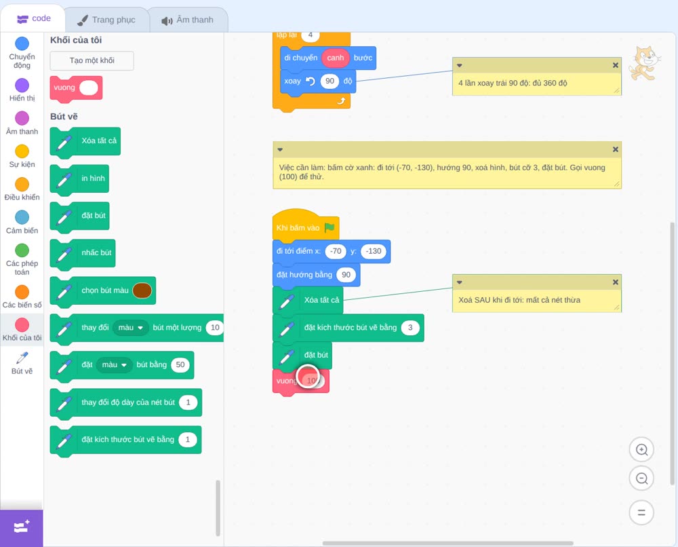Click the 'nhấc bút' palette block

click(83, 253)
